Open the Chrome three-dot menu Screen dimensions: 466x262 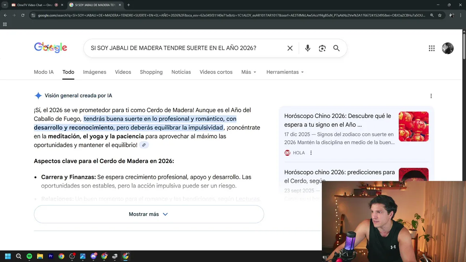(x=461, y=15)
